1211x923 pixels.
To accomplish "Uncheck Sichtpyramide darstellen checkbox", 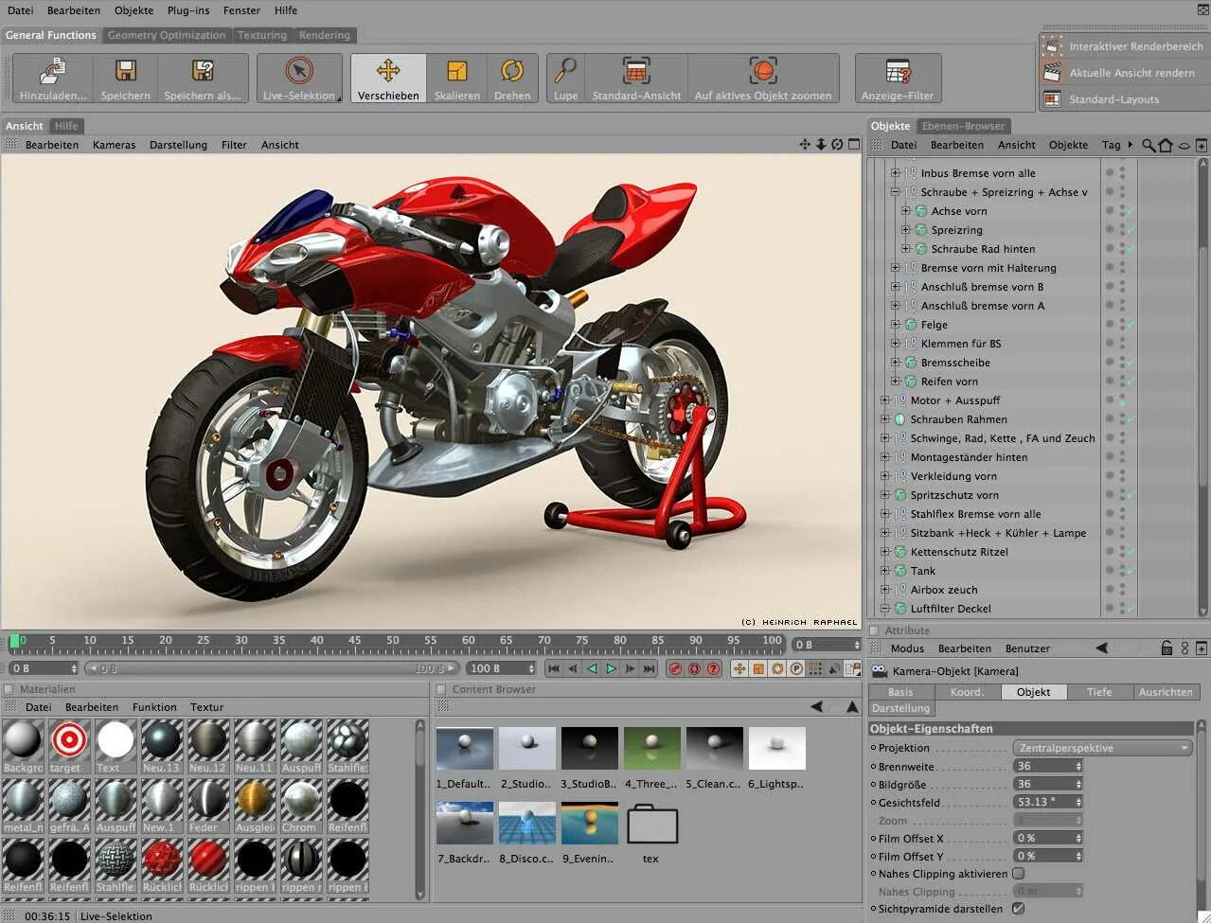I will (1019, 909).
